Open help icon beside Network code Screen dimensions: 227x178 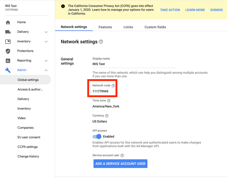pos(113,86)
